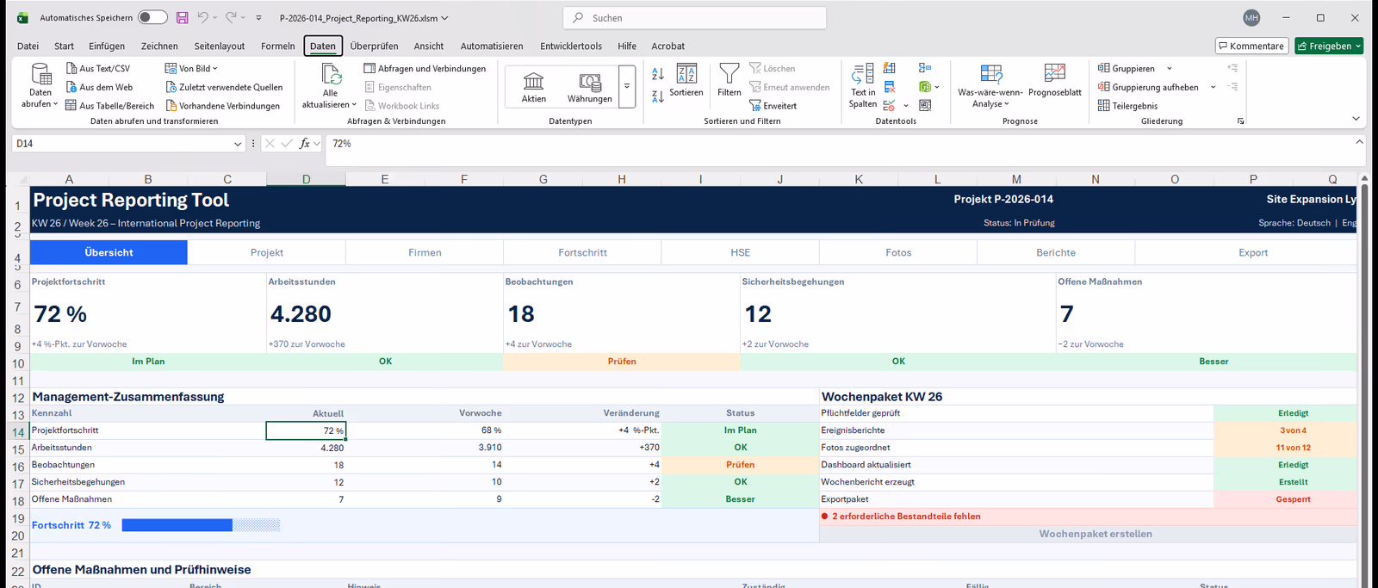Sort ascending with the A-Z icon

pos(658,75)
